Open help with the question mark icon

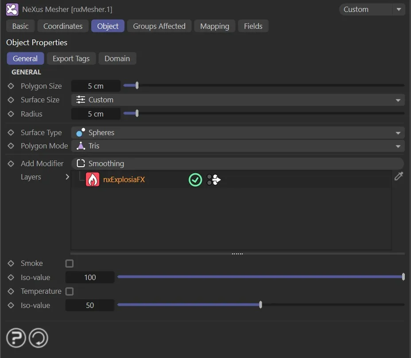pyautogui.click(x=16, y=339)
